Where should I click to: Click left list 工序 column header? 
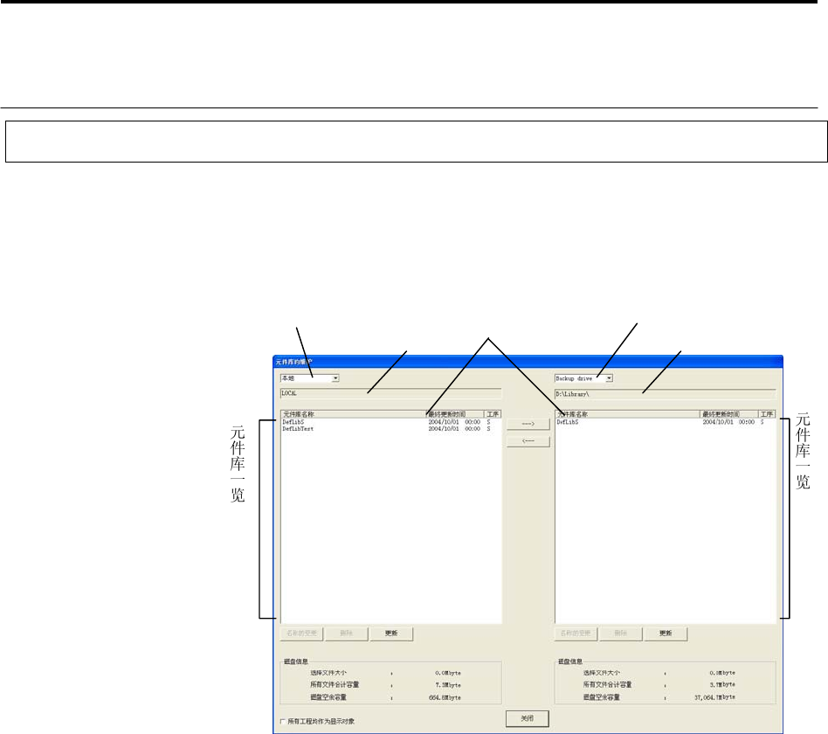(x=492, y=414)
